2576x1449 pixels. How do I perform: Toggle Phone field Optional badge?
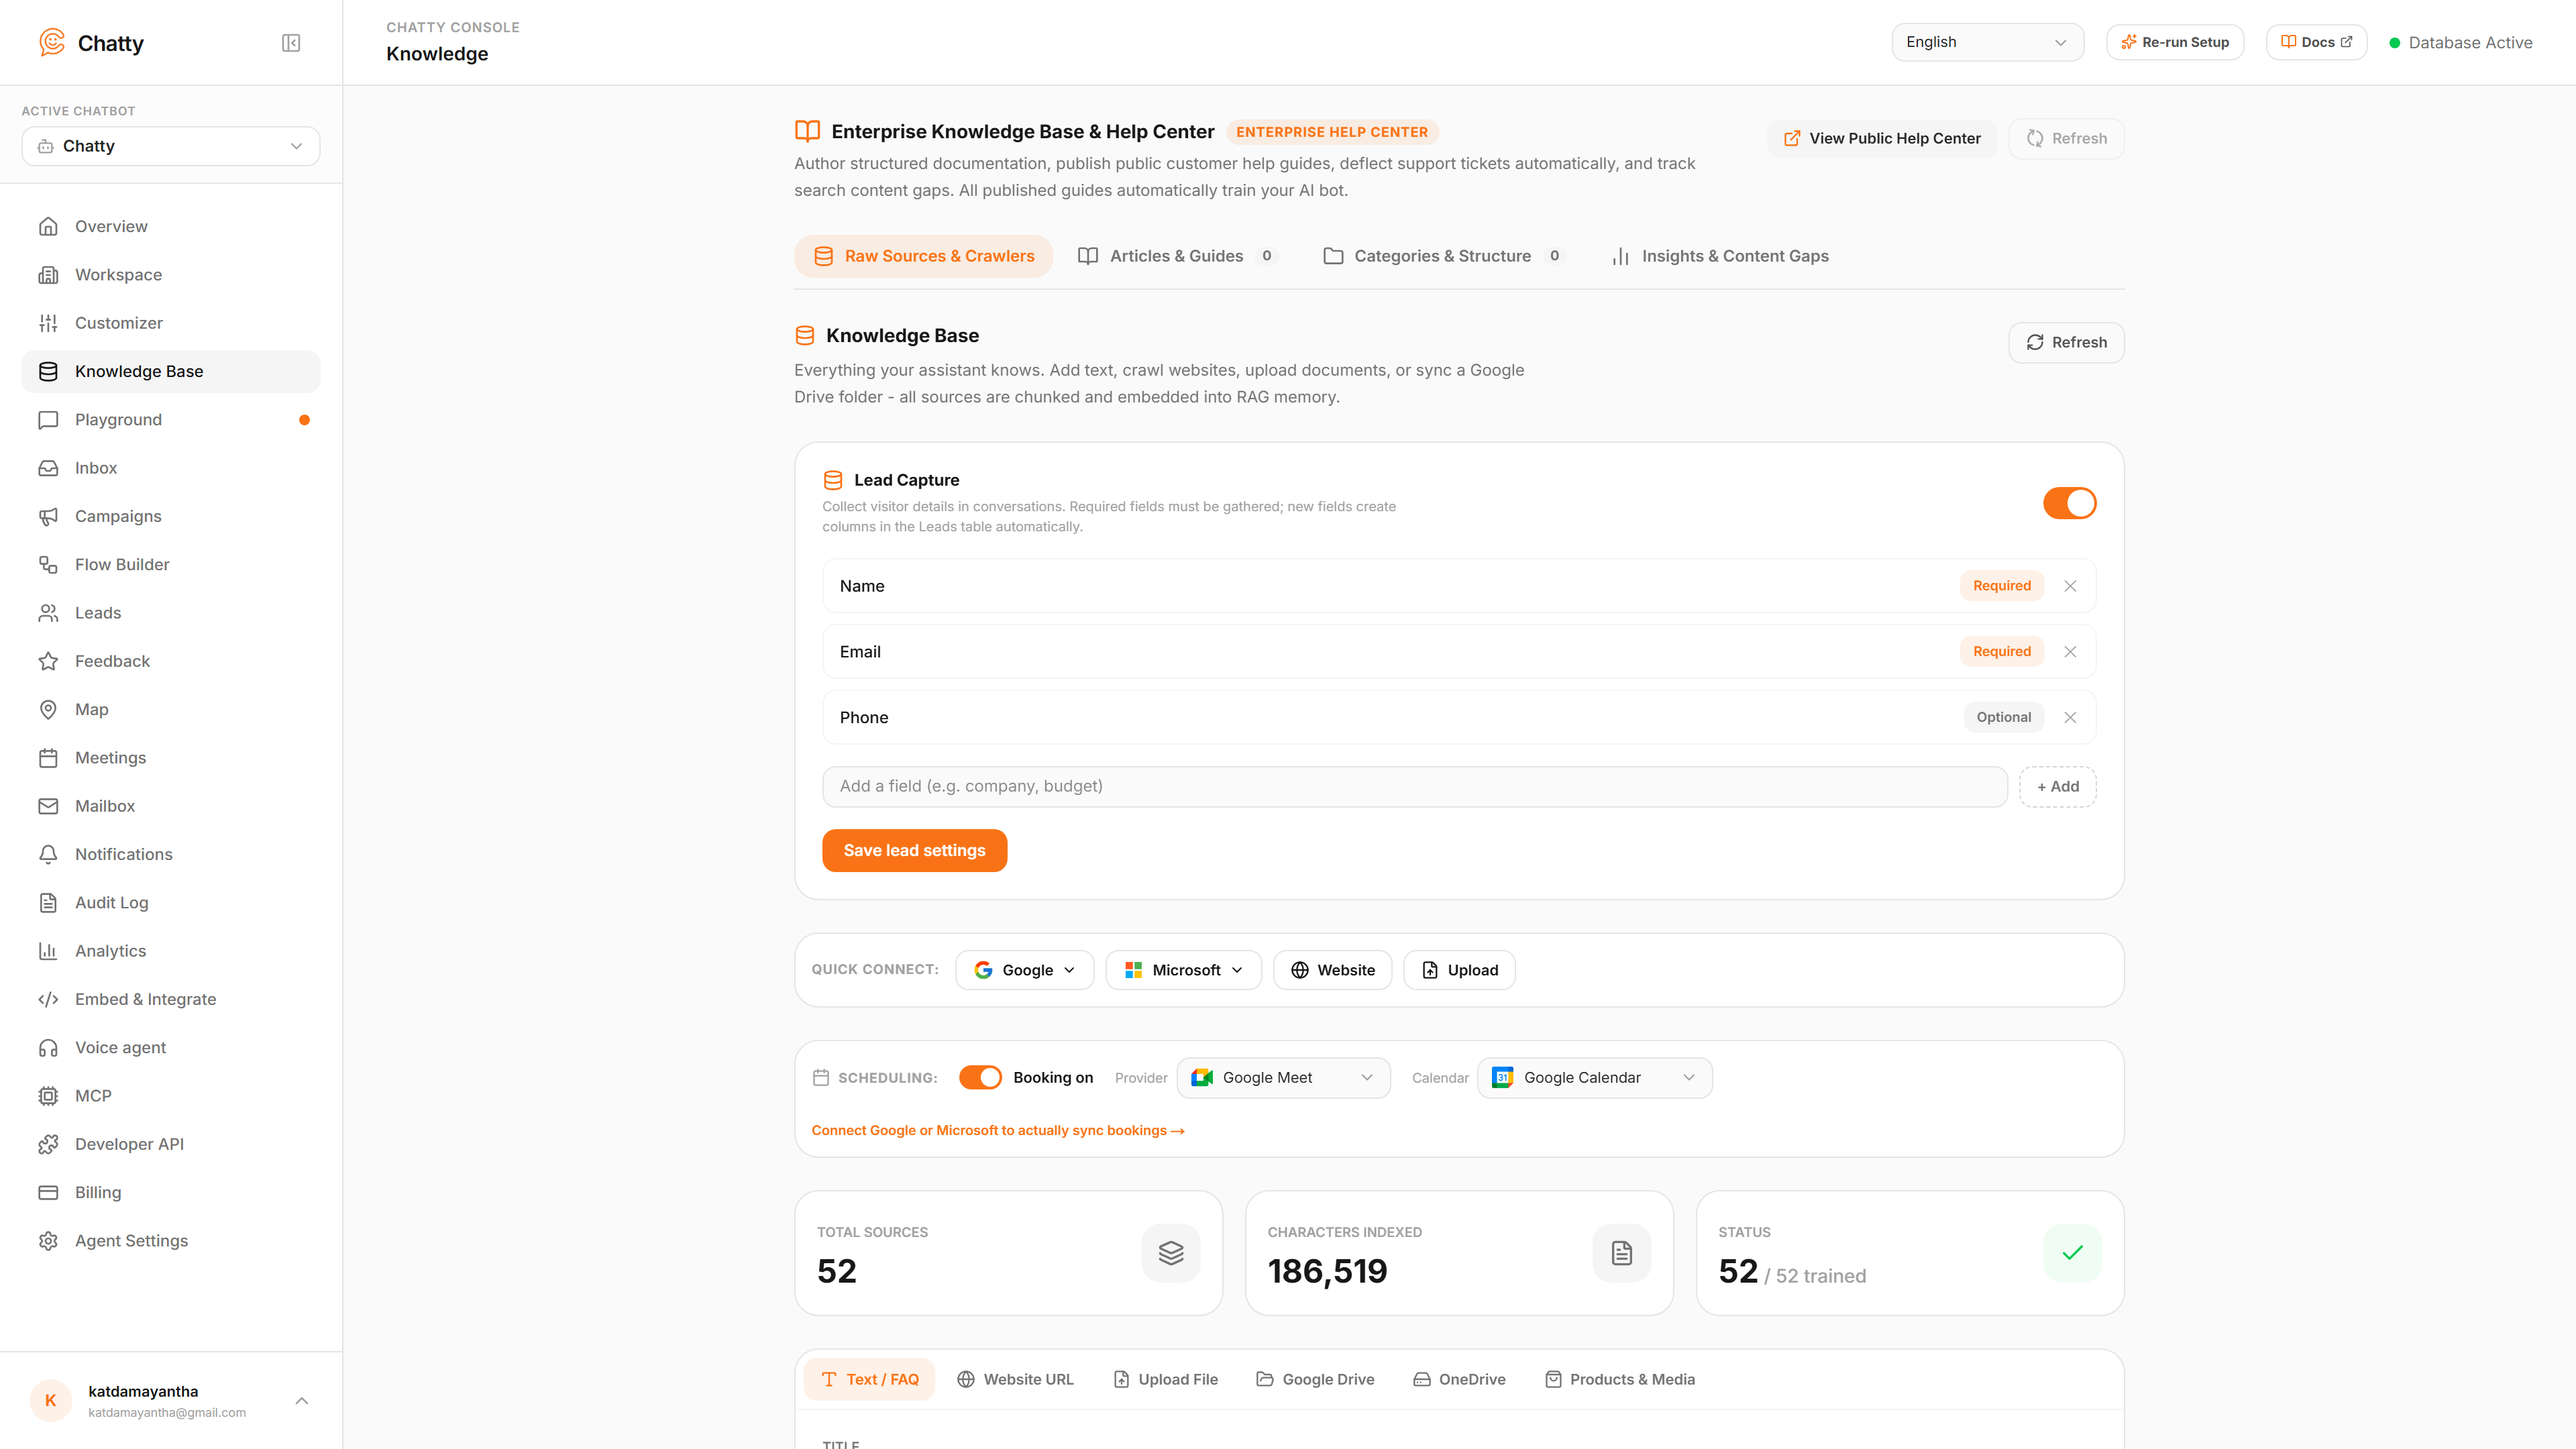(2003, 717)
